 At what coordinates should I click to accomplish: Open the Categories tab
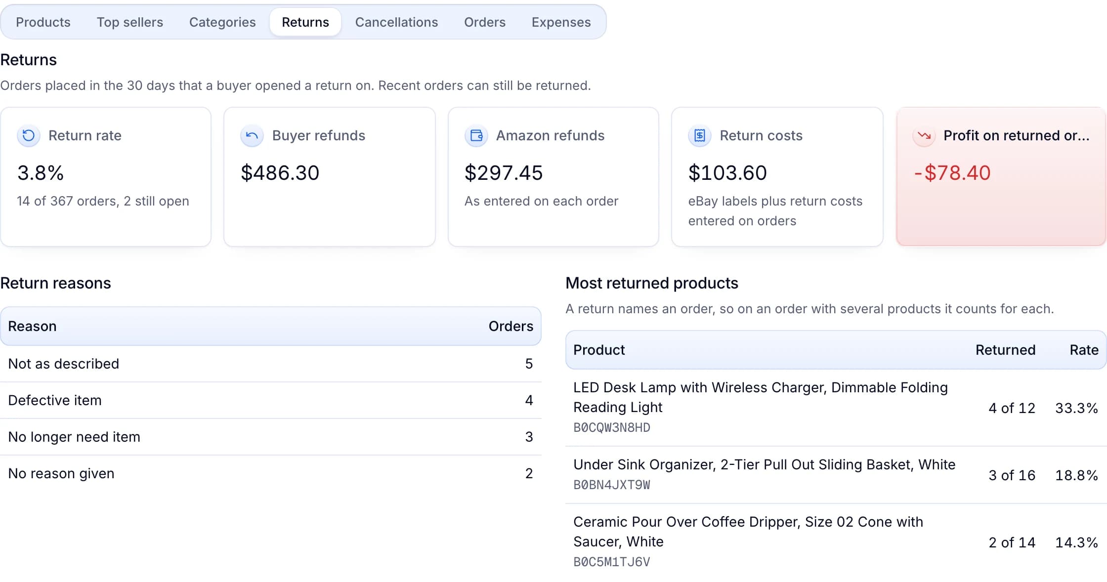222,22
